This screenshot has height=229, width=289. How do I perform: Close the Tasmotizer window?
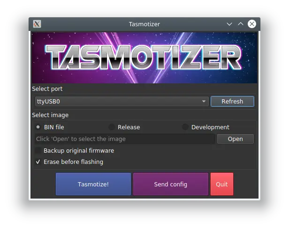tap(252, 24)
